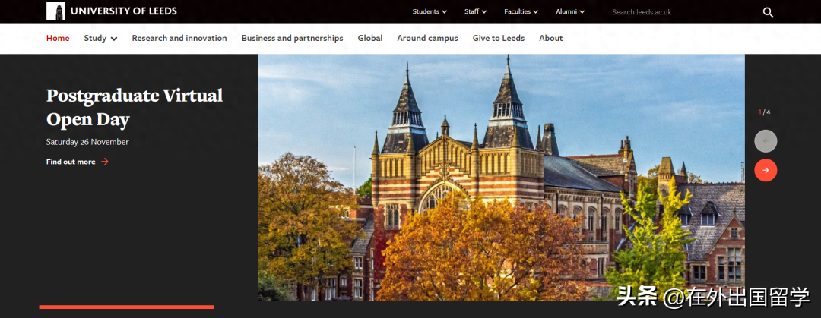821x318 pixels.
Task: Go to previous slide with grey arrow
Action: 766,141
